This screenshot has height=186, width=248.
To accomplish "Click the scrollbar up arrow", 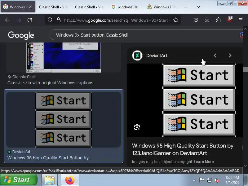I will click(x=245, y=29).
